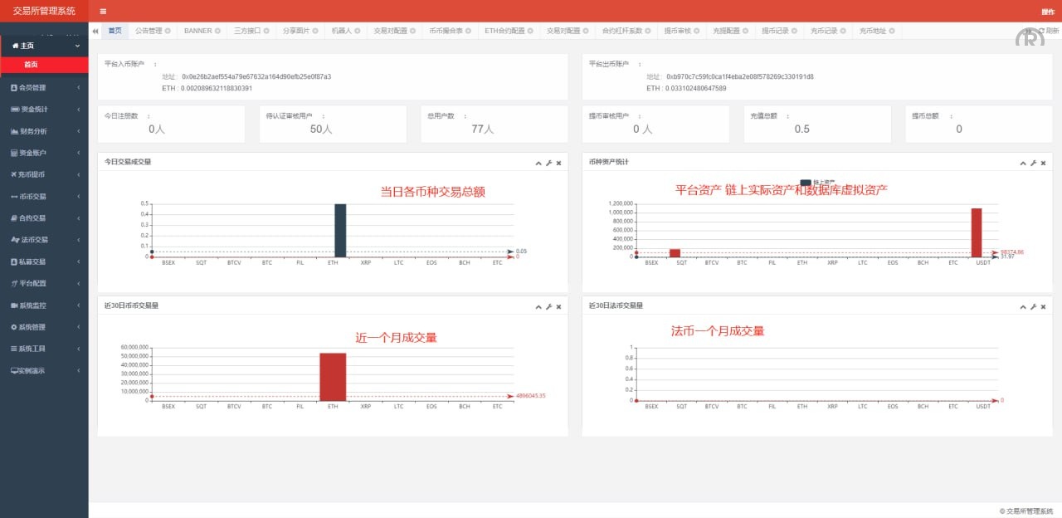Expand the 会员管理 sidebar menu
1062x518 pixels.
click(44, 87)
